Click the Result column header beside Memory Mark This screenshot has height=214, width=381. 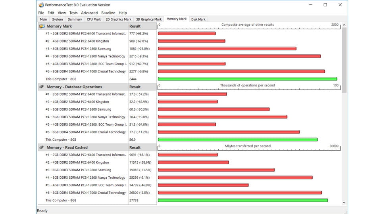click(135, 26)
